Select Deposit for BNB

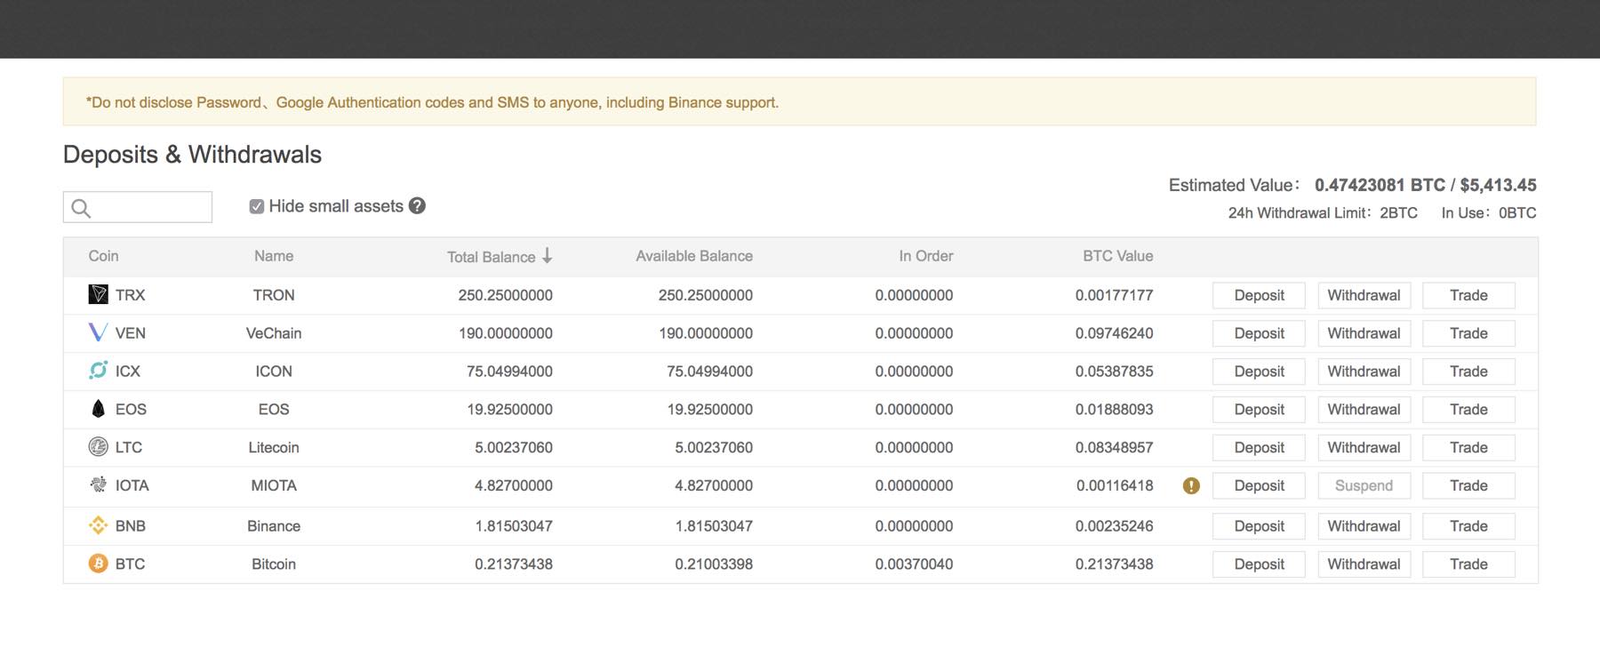click(1259, 526)
